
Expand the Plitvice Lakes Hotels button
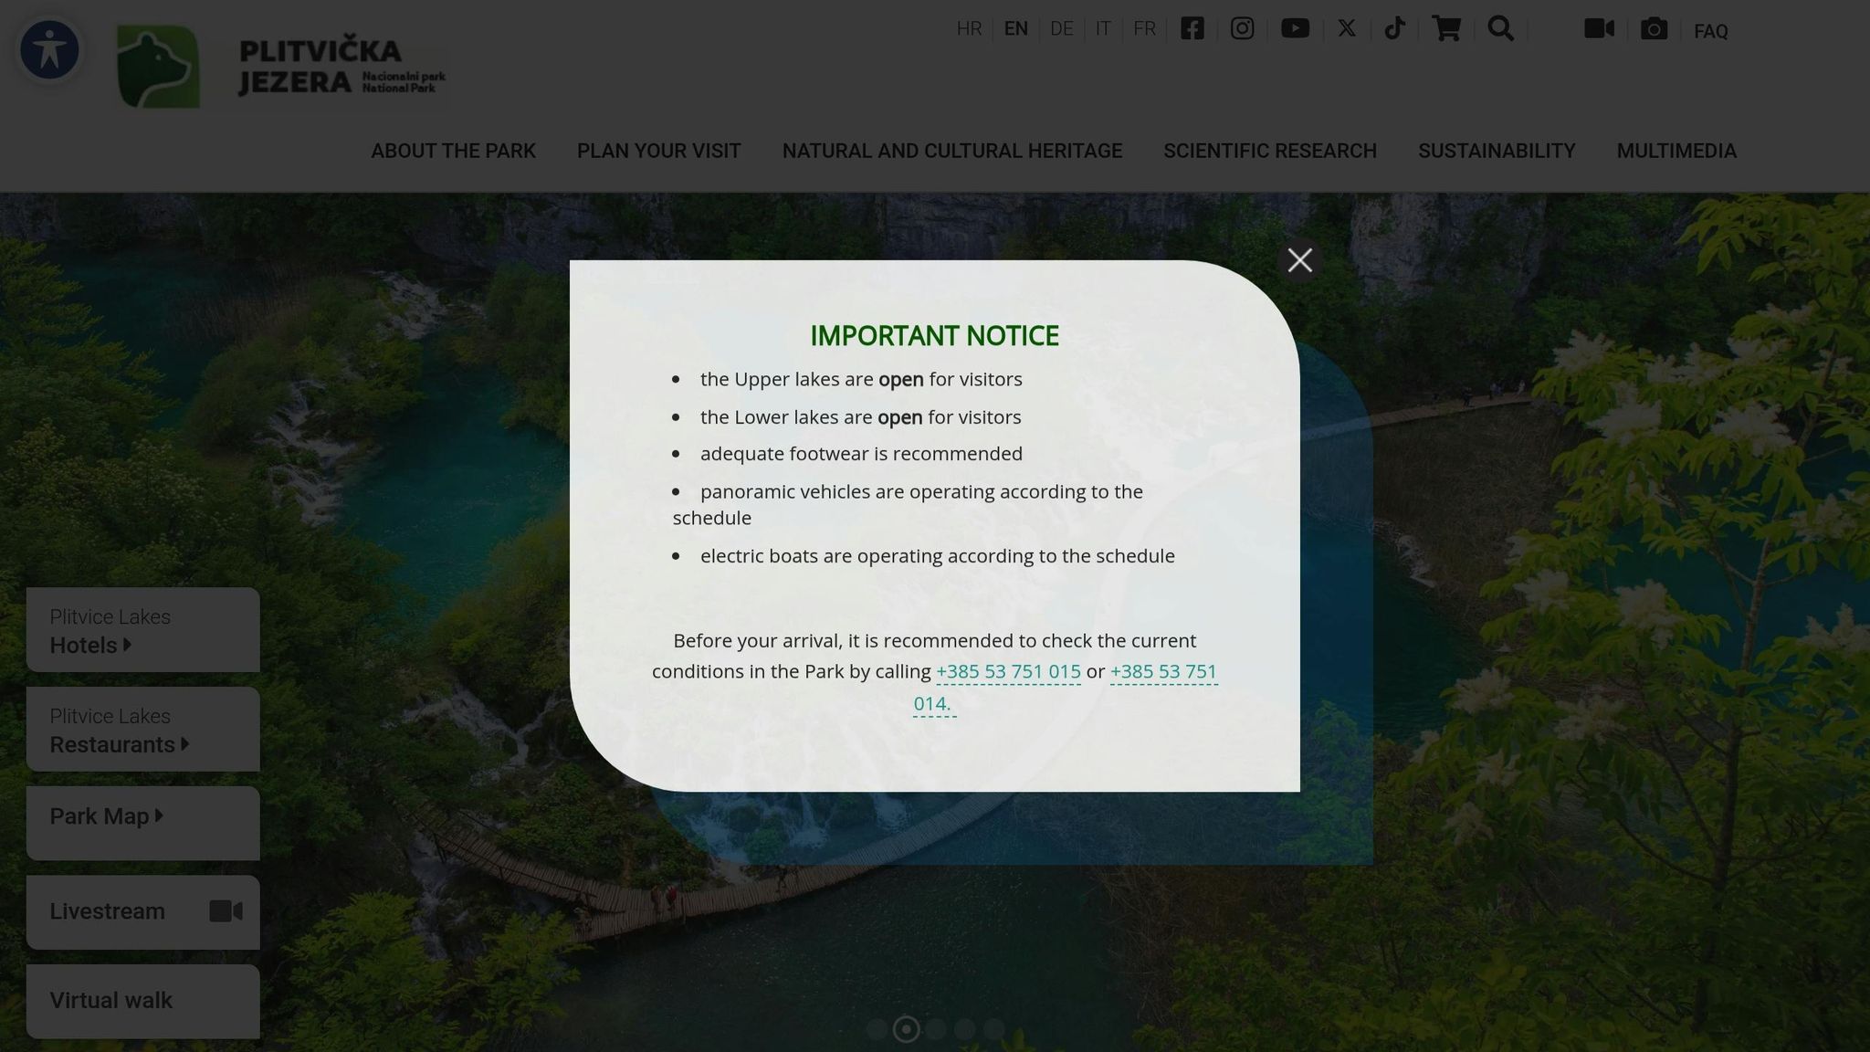142,631
